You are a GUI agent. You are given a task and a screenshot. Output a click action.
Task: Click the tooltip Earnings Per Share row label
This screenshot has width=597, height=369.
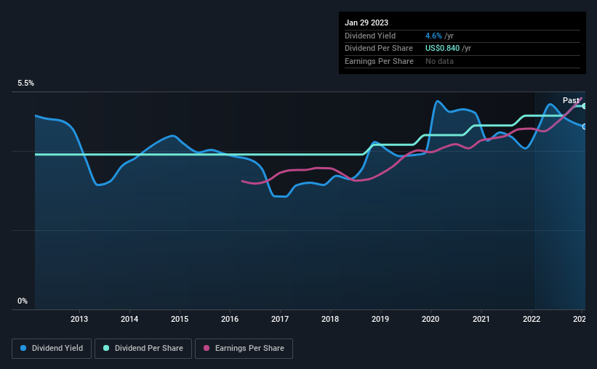(380, 61)
